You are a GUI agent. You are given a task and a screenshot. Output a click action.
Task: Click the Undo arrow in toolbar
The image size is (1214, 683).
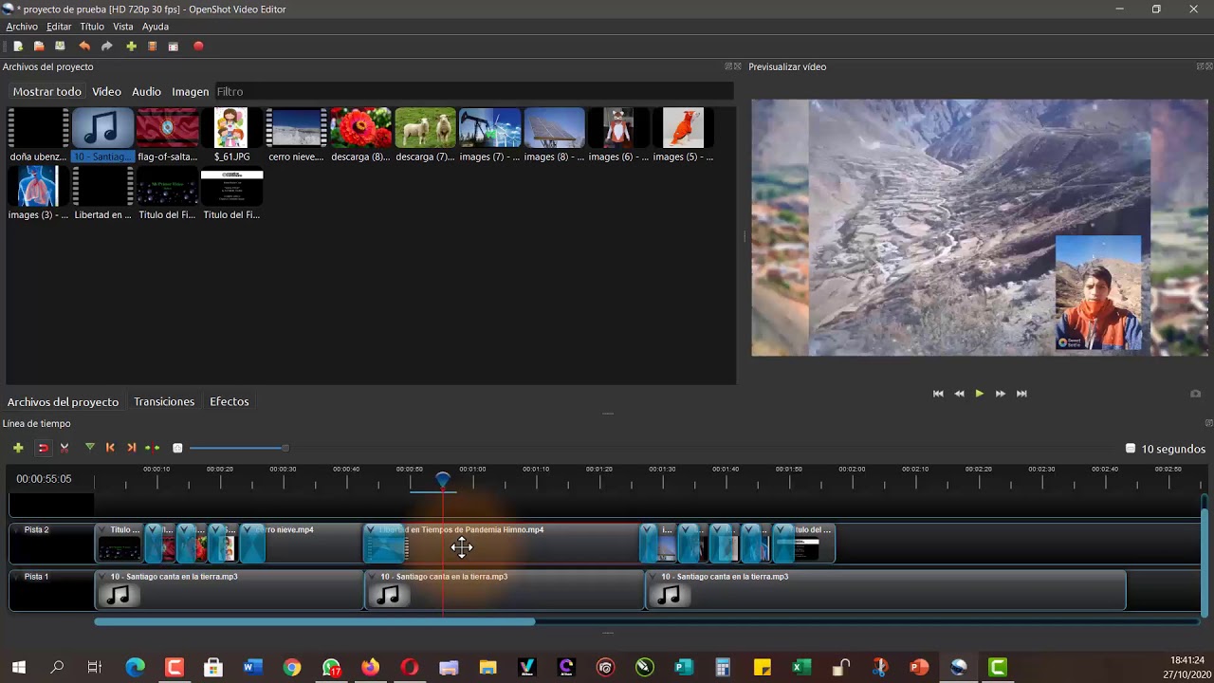[x=84, y=46]
